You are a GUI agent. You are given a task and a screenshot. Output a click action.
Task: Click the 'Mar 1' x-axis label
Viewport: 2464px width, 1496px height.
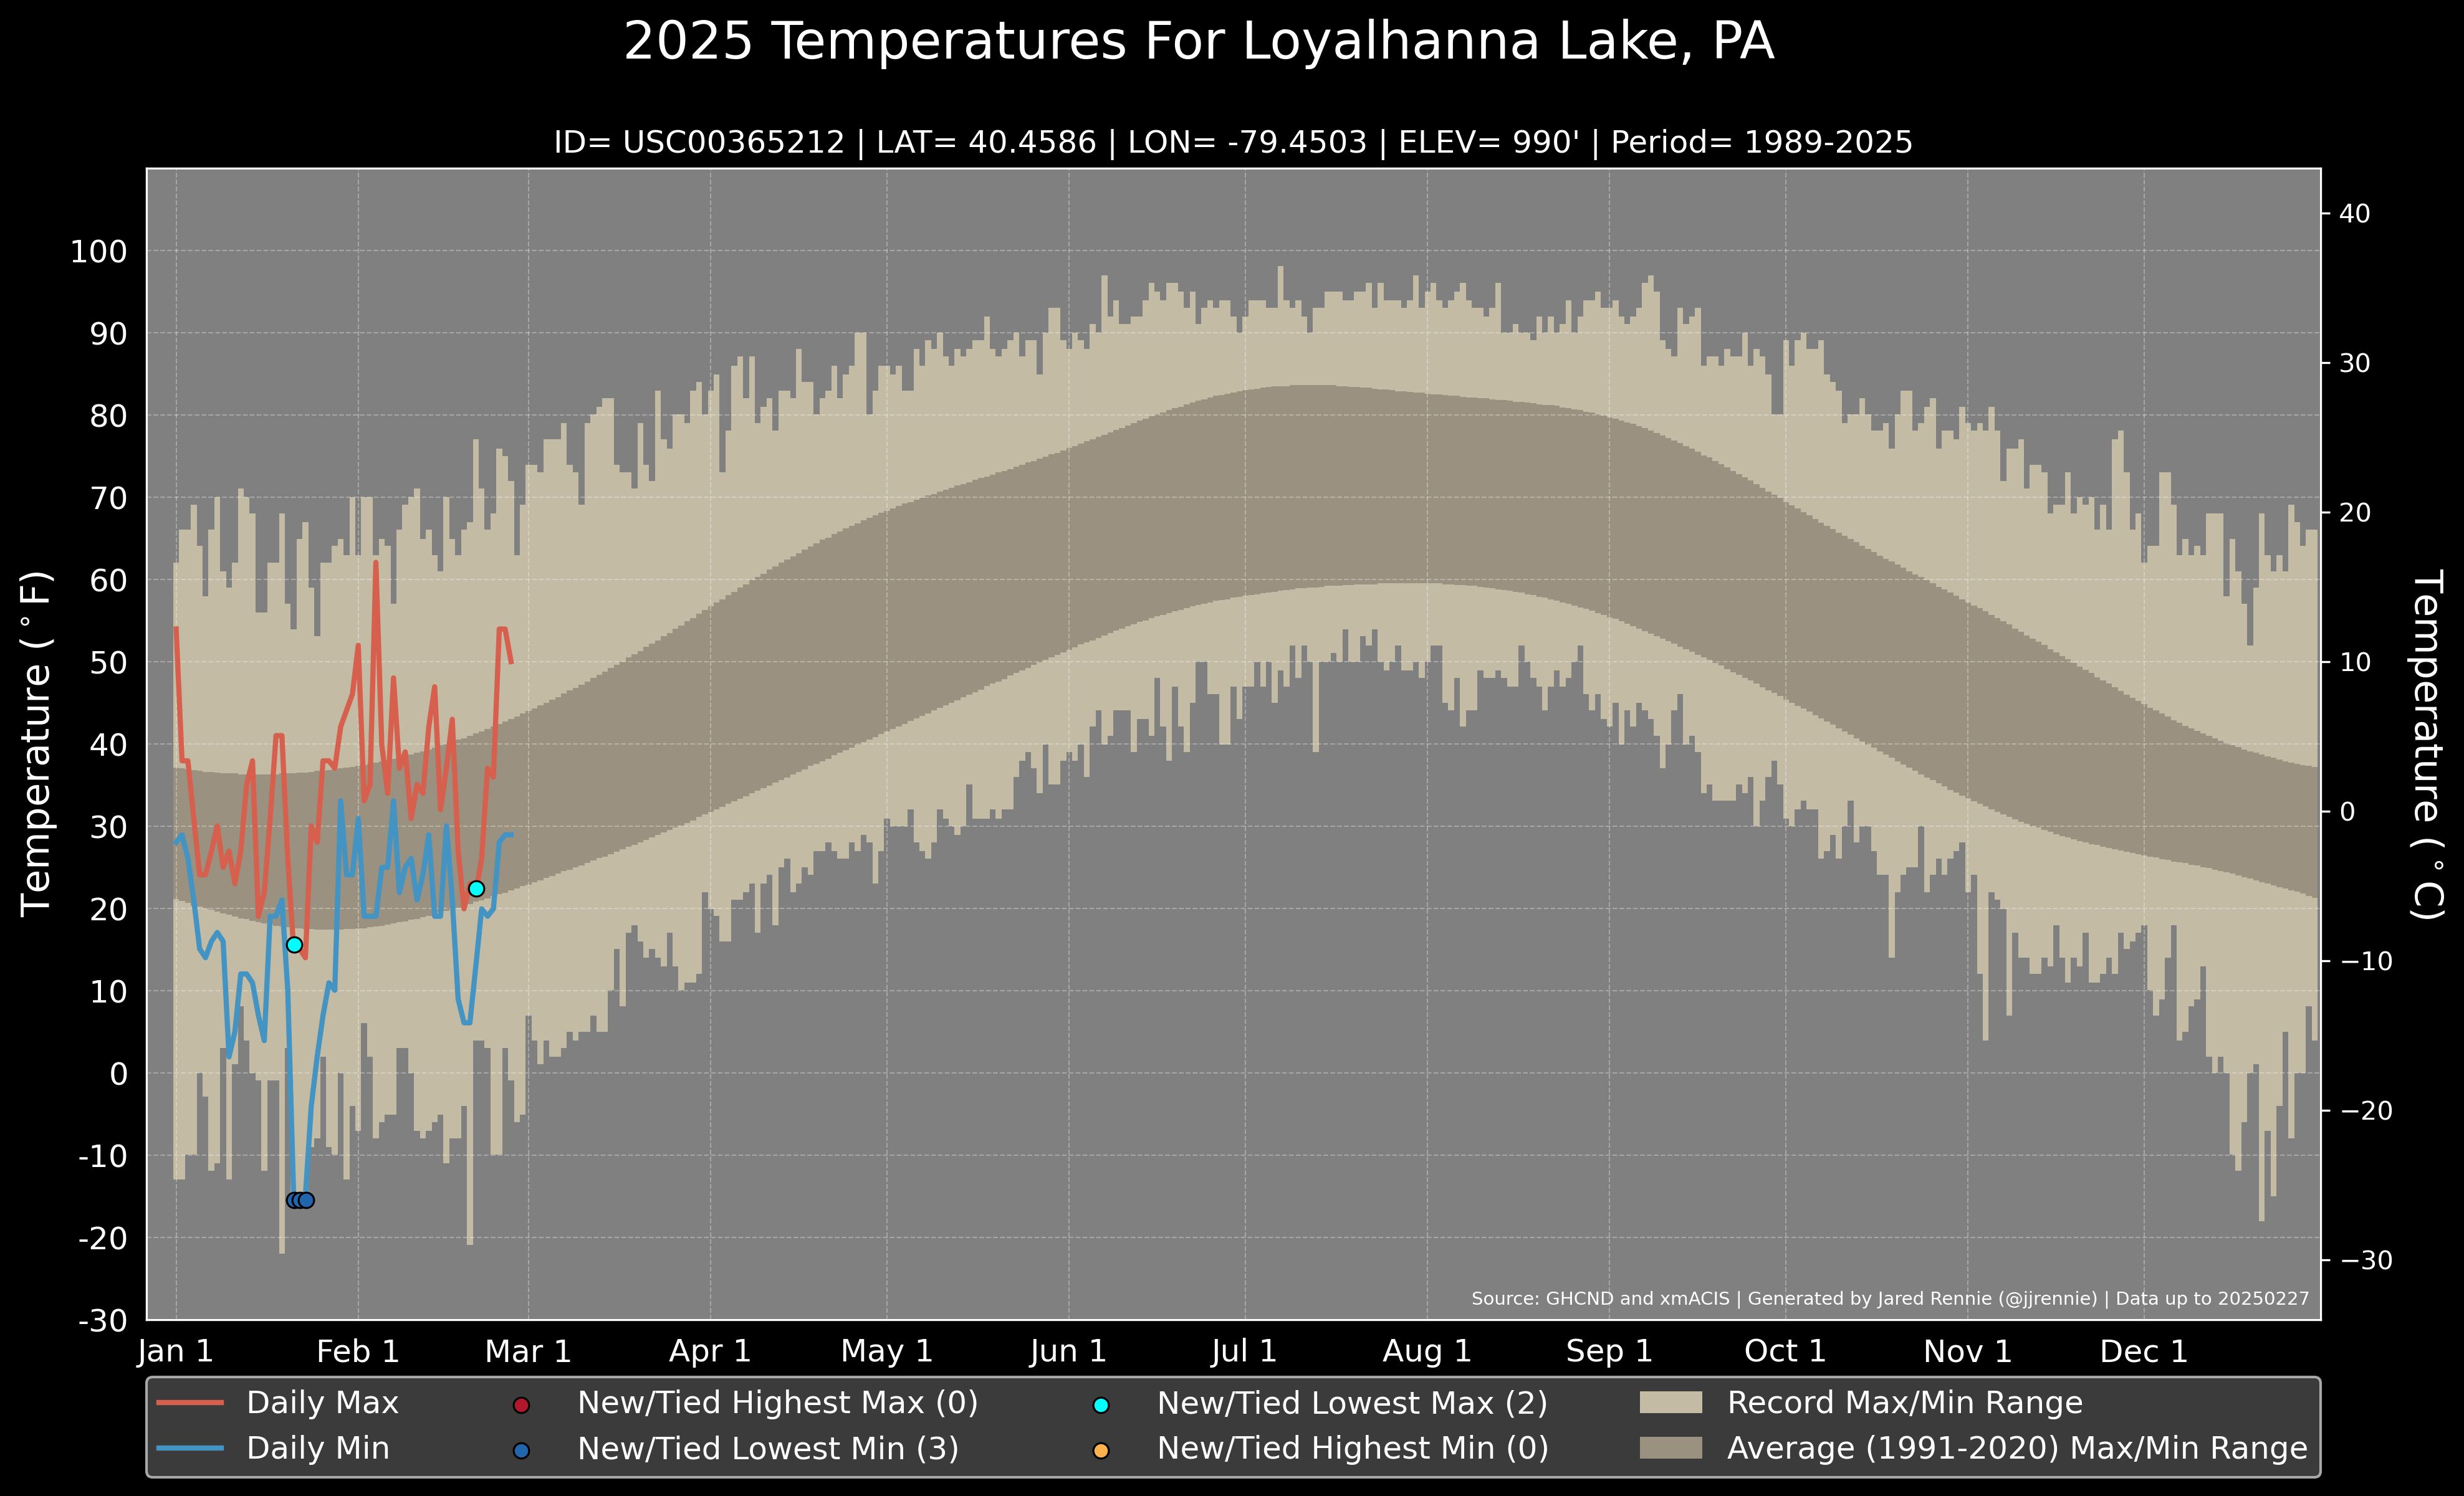click(528, 1352)
